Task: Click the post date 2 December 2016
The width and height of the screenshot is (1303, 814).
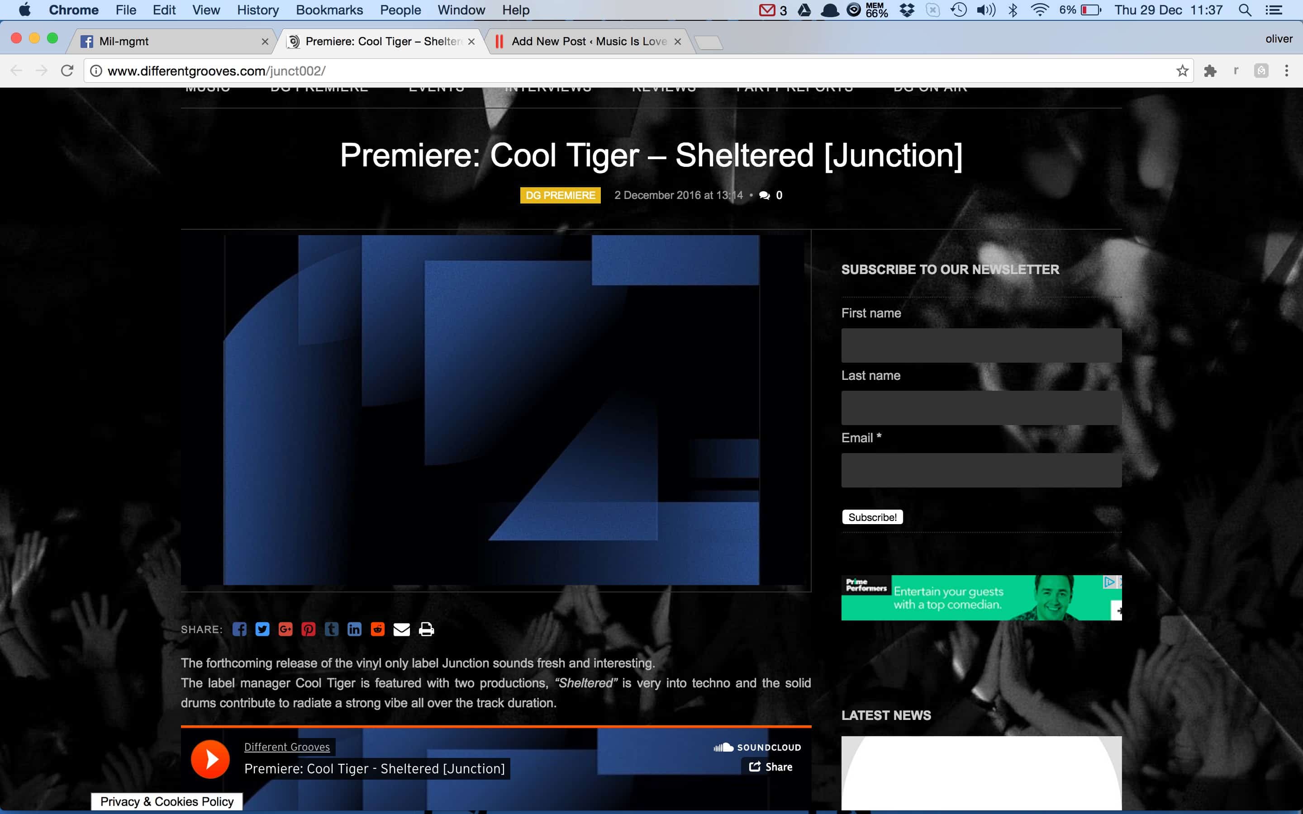Action: pyautogui.click(x=679, y=195)
